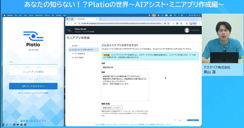Click the round icon after the camera
Image resolution: width=244 pixels, height=128 pixels.
click(x=21, y=125)
